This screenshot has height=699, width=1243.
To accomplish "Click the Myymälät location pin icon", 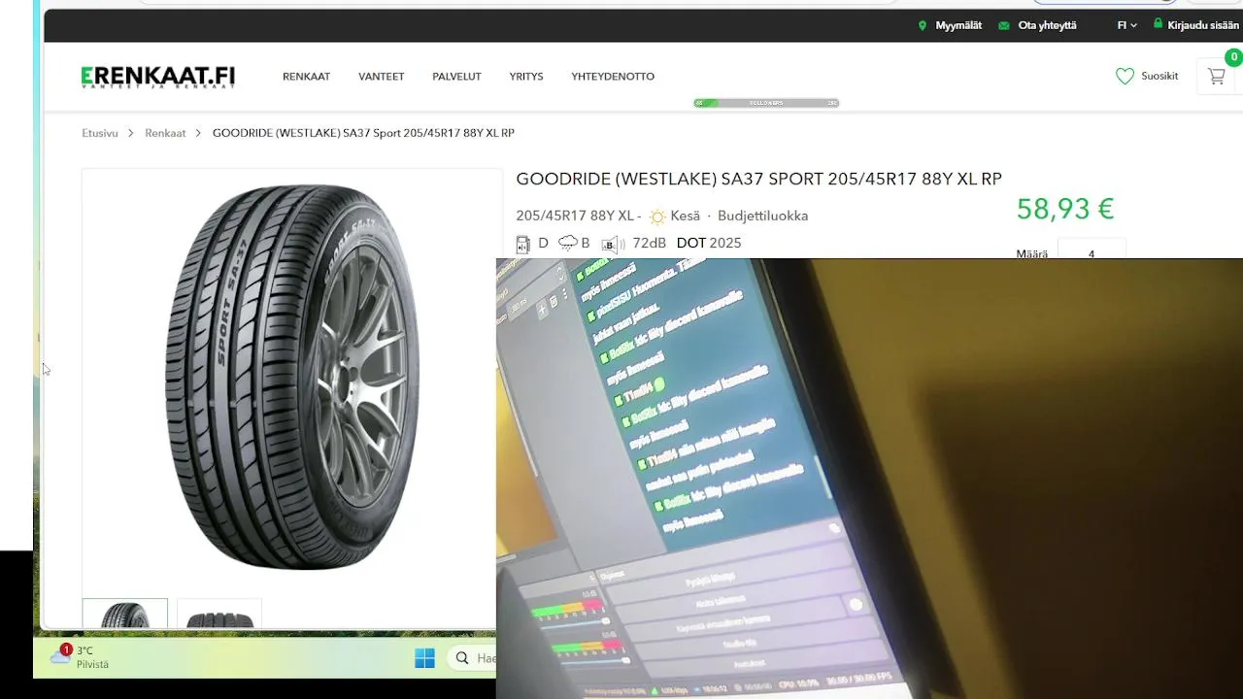I will point(923,25).
